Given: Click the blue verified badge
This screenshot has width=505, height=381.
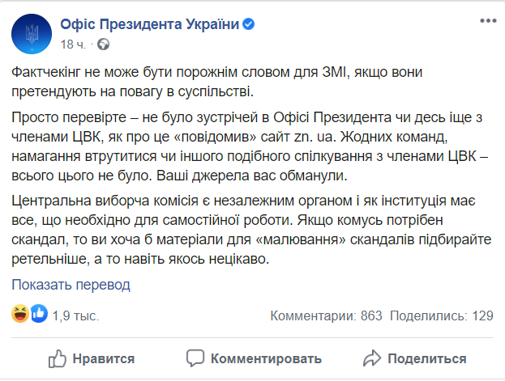Looking at the screenshot, I should [x=250, y=25].
